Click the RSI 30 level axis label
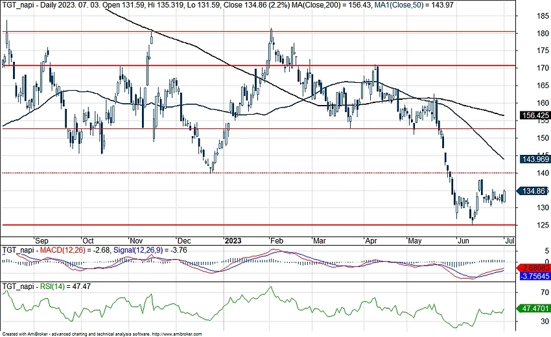The image size is (551, 337). 545,321
